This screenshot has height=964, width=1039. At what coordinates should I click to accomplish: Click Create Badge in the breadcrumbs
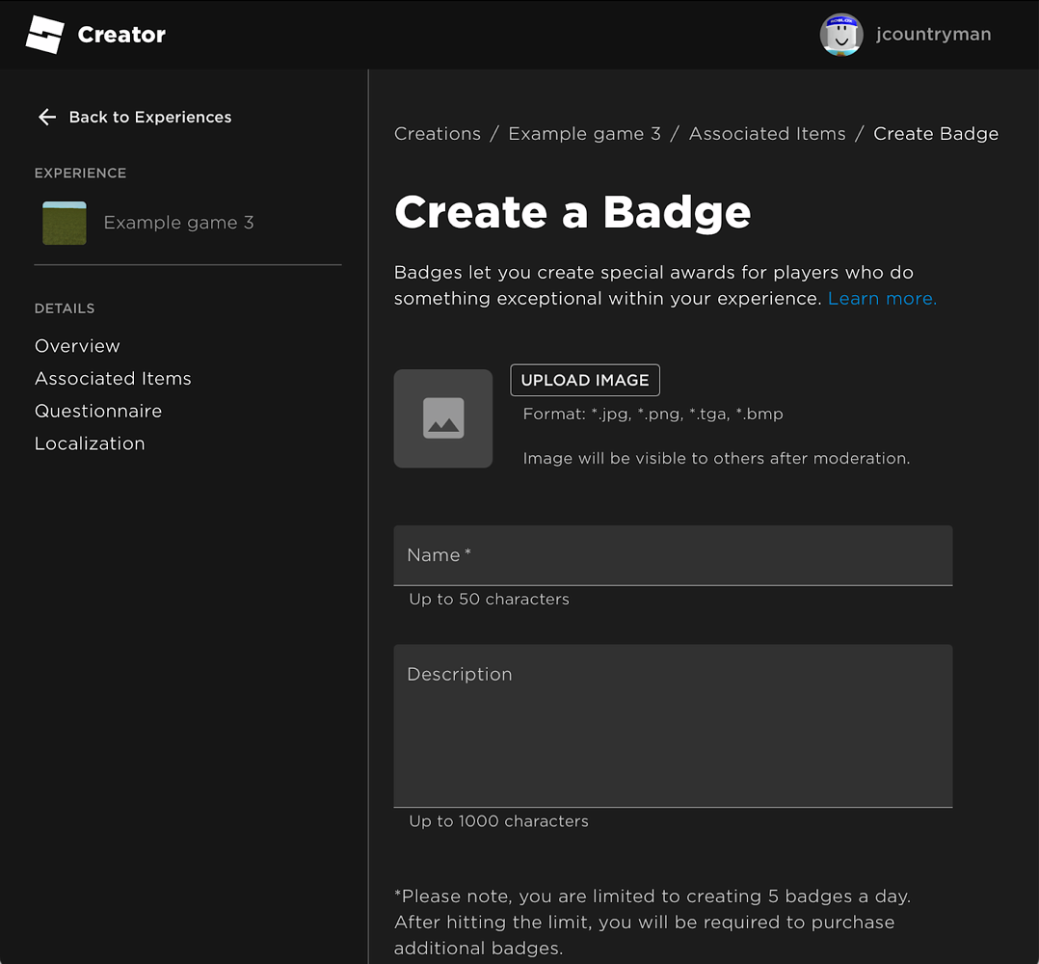(936, 134)
